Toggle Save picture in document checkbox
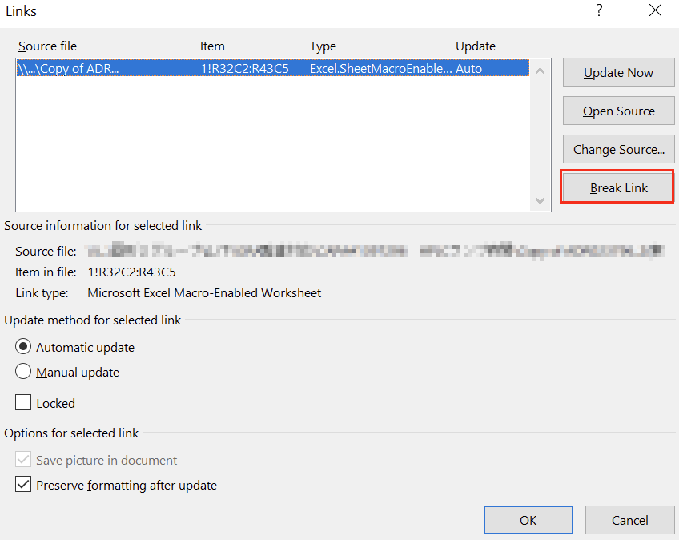Viewport: 679px width, 540px height. [x=24, y=460]
